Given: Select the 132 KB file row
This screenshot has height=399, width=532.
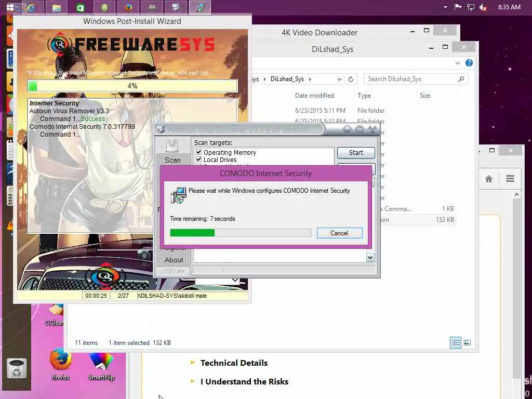Looking at the screenshot, I should [417, 220].
